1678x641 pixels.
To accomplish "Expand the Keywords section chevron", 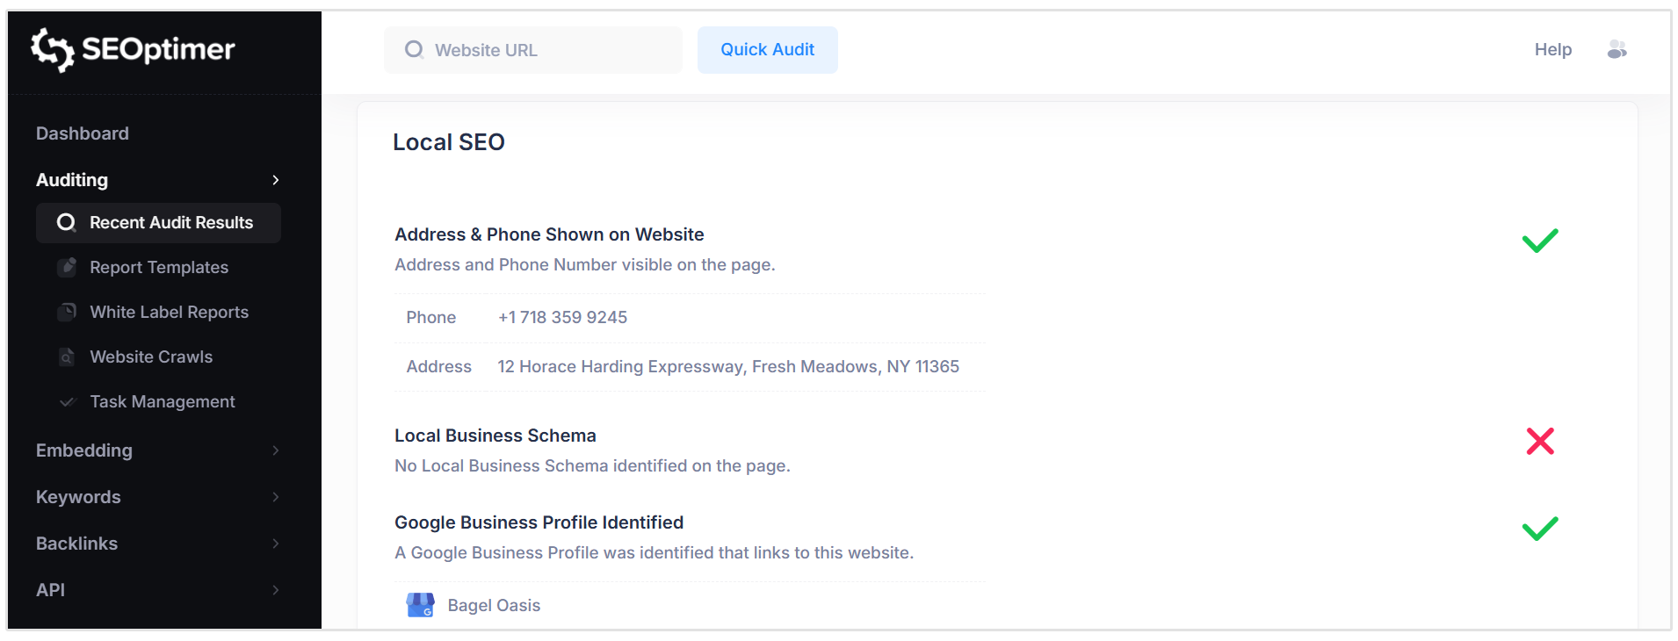I will tap(276, 497).
